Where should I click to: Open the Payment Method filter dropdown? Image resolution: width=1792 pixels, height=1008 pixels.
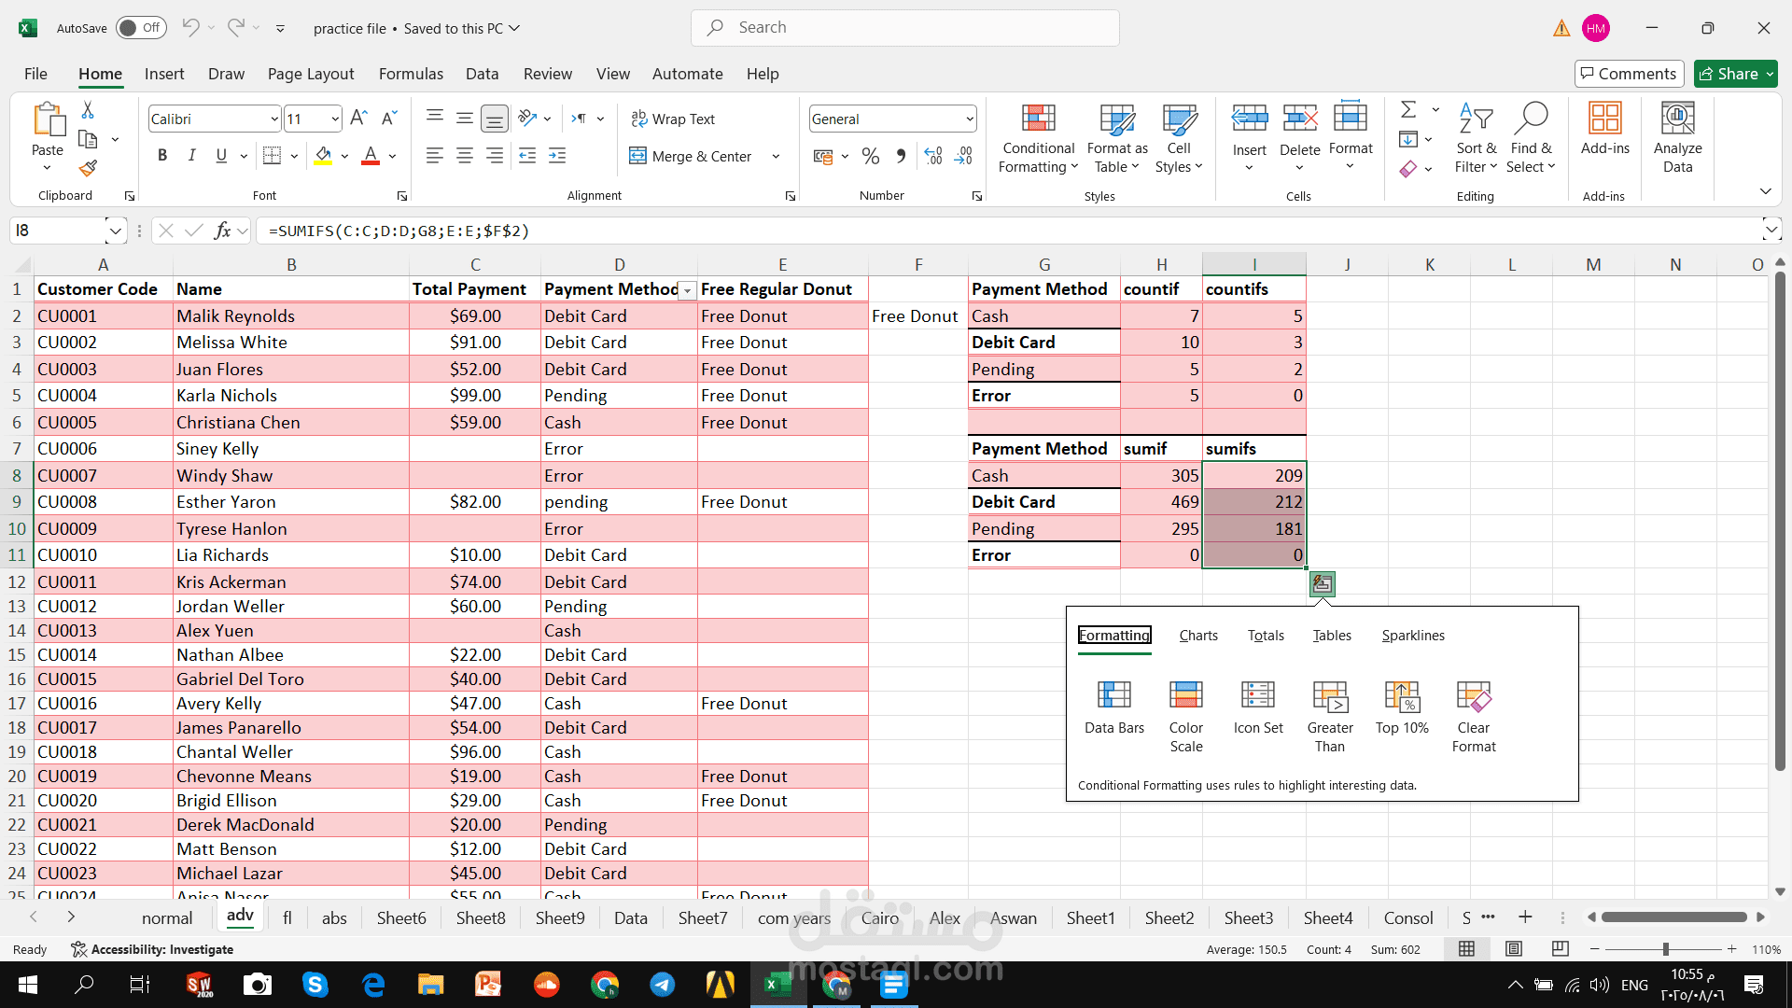tap(687, 290)
